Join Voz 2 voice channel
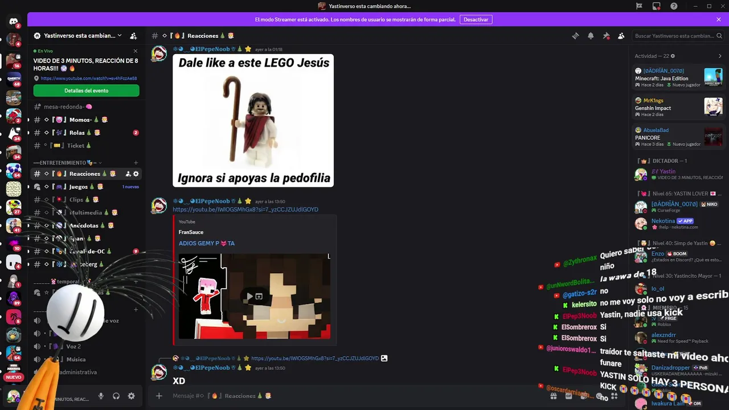Image resolution: width=729 pixels, height=410 pixels. click(85, 346)
